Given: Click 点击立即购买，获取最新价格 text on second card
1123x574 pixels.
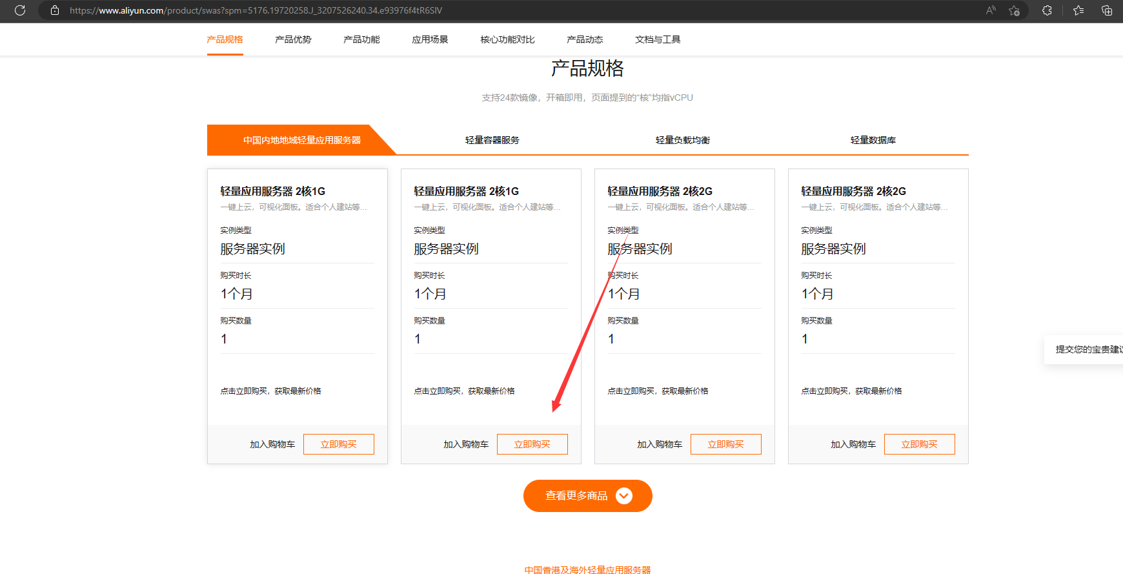Looking at the screenshot, I should pyautogui.click(x=464, y=391).
